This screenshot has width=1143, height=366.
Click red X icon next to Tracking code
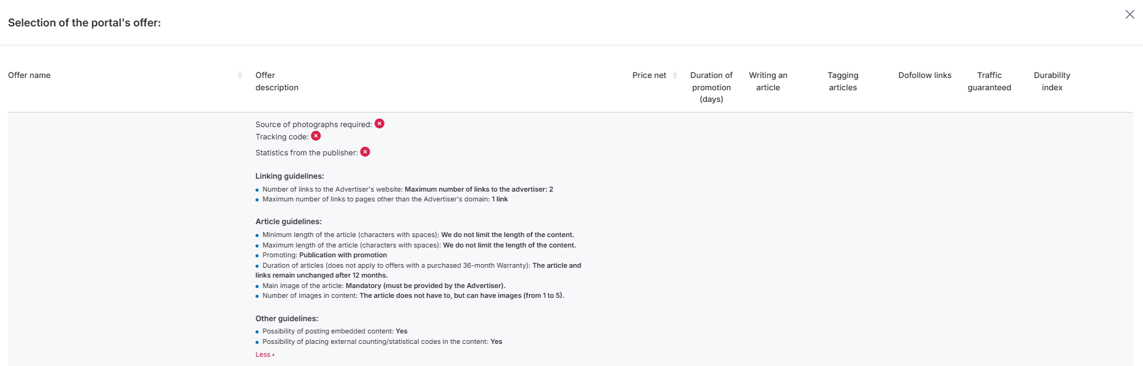point(316,136)
